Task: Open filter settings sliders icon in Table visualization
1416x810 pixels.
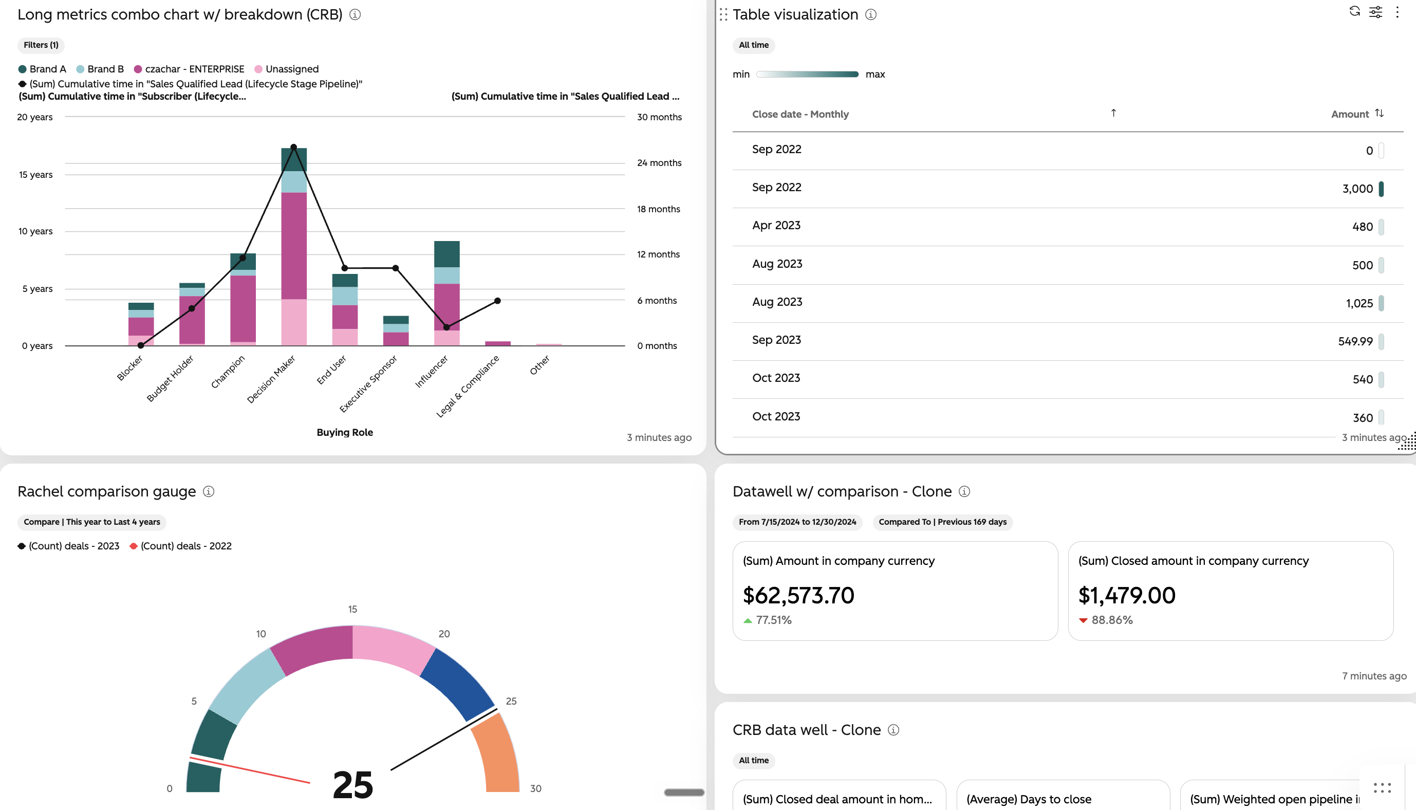Action: 1375,12
